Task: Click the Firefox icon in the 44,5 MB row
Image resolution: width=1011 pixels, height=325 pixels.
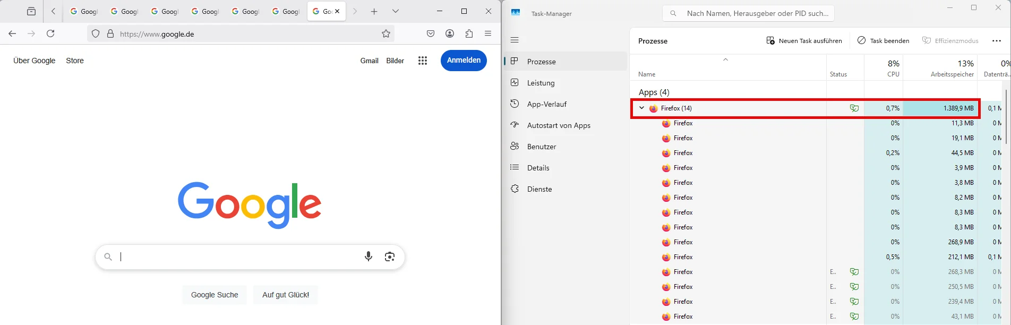Action: pyautogui.click(x=666, y=153)
